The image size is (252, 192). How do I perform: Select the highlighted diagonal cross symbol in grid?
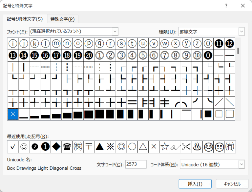coord(12,114)
